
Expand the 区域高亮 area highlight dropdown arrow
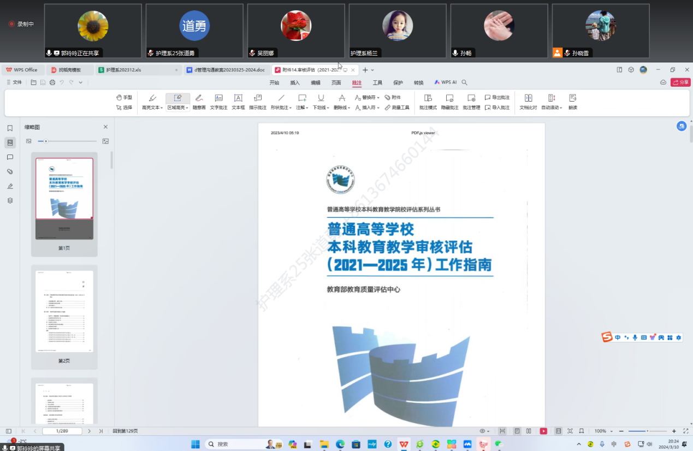point(187,108)
